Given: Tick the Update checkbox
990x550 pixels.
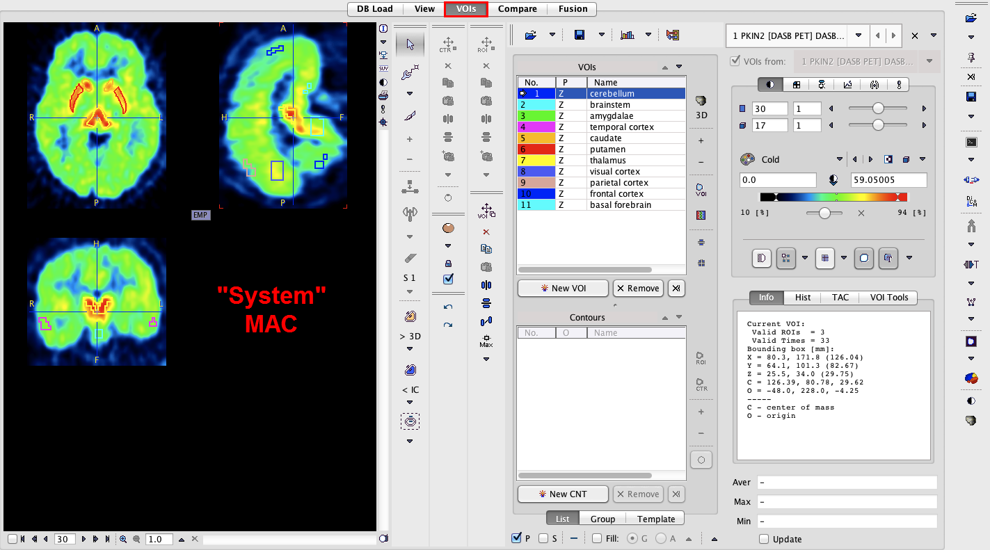Looking at the screenshot, I should tap(764, 539).
